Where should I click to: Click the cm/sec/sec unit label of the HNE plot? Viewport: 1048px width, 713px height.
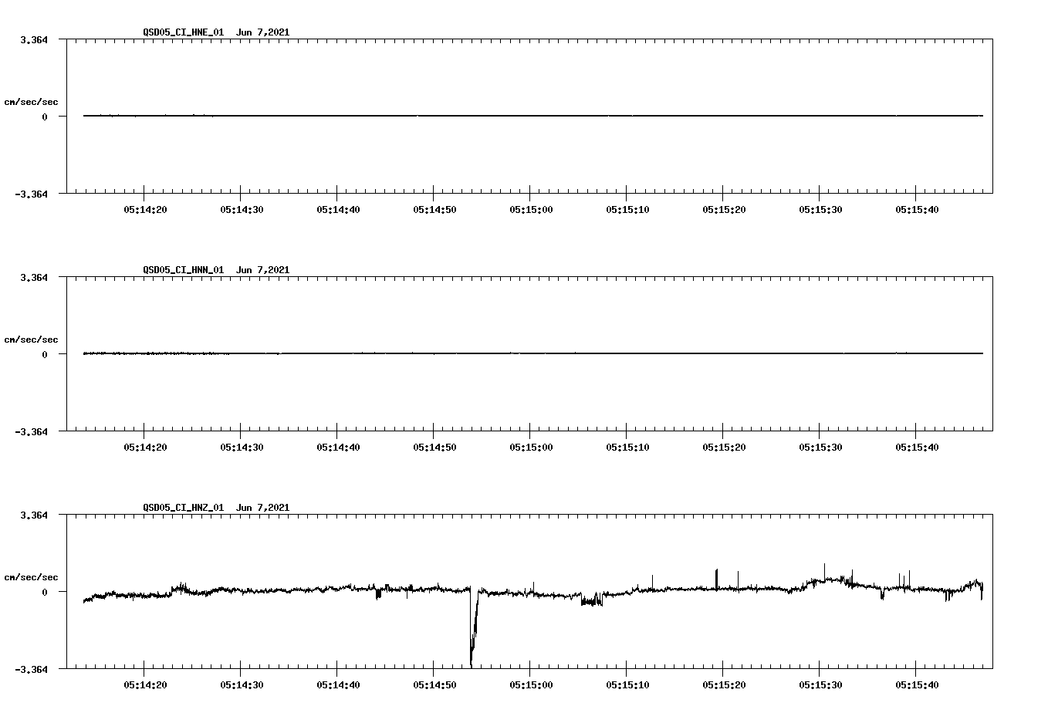31,102
